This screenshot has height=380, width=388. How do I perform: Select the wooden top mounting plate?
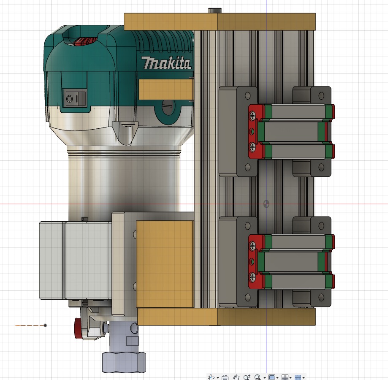220,19
